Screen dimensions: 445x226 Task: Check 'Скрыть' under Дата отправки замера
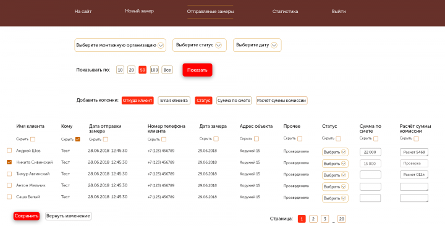(105, 139)
